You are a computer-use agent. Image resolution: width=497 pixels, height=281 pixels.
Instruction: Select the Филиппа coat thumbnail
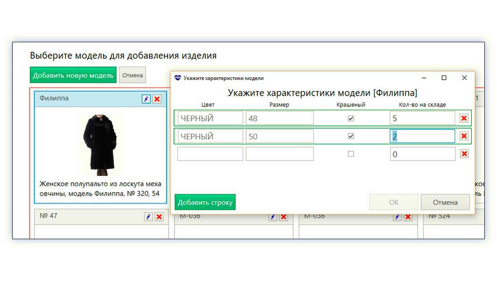point(100,145)
